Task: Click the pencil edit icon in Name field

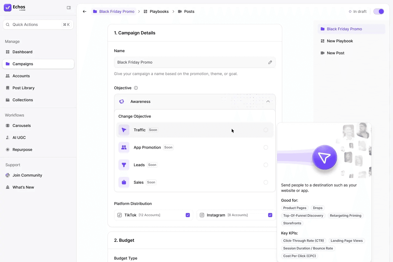Action: [x=270, y=62]
